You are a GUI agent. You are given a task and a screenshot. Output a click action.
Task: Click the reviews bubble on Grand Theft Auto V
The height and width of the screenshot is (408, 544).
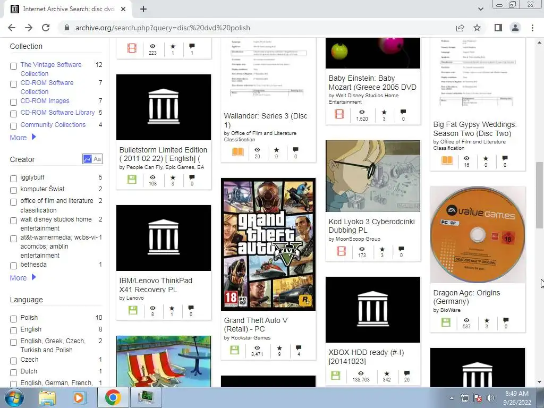(x=299, y=347)
